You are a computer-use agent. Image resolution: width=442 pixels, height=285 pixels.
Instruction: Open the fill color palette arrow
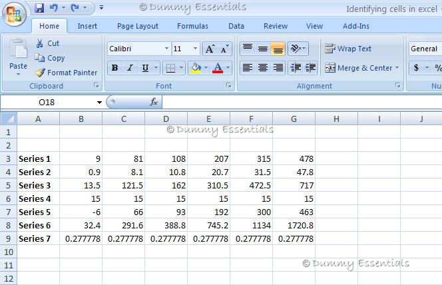[x=206, y=68]
